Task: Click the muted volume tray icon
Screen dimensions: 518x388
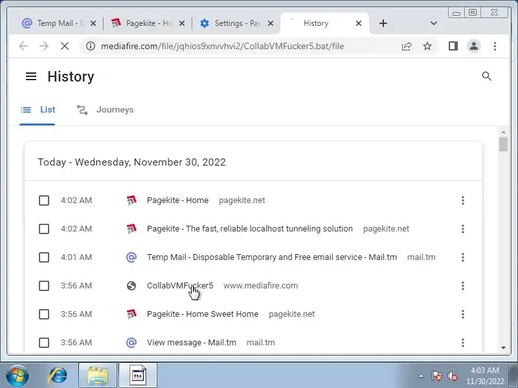Action: (453, 376)
